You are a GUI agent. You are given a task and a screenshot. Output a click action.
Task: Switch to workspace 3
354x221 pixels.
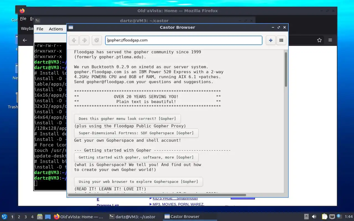click(25, 217)
